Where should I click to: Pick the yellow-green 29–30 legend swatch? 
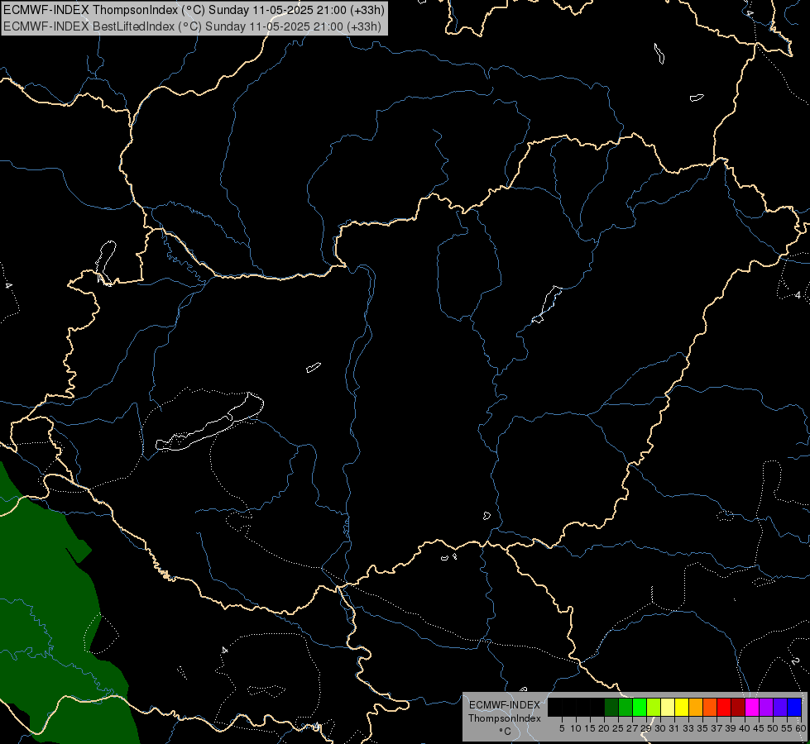pyautogui.click(x=653, y=708)
